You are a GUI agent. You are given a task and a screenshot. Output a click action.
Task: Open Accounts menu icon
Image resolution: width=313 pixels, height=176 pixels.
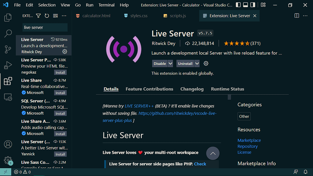(8, 144)
